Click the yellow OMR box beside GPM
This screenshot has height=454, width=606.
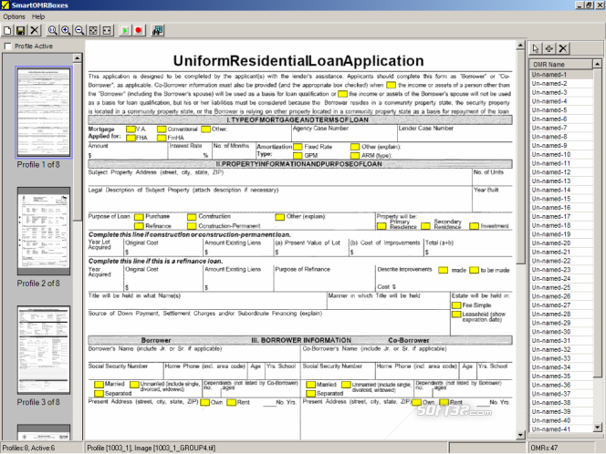[x=298, y=156]
